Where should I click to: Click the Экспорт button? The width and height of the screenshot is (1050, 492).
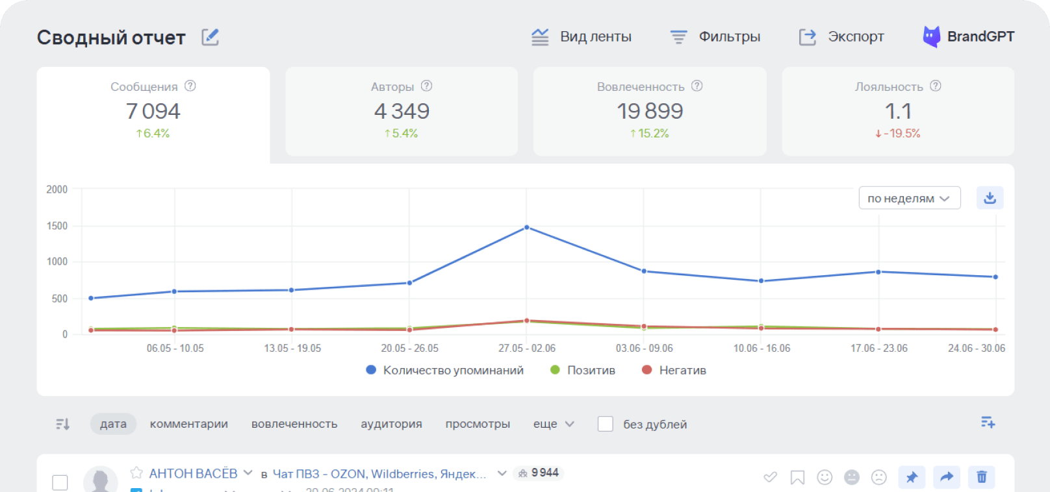[x=841, y=37]
